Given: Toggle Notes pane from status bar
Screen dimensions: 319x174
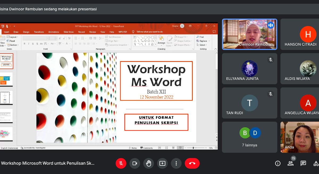Looking at the screenshot, I should 133,148.
